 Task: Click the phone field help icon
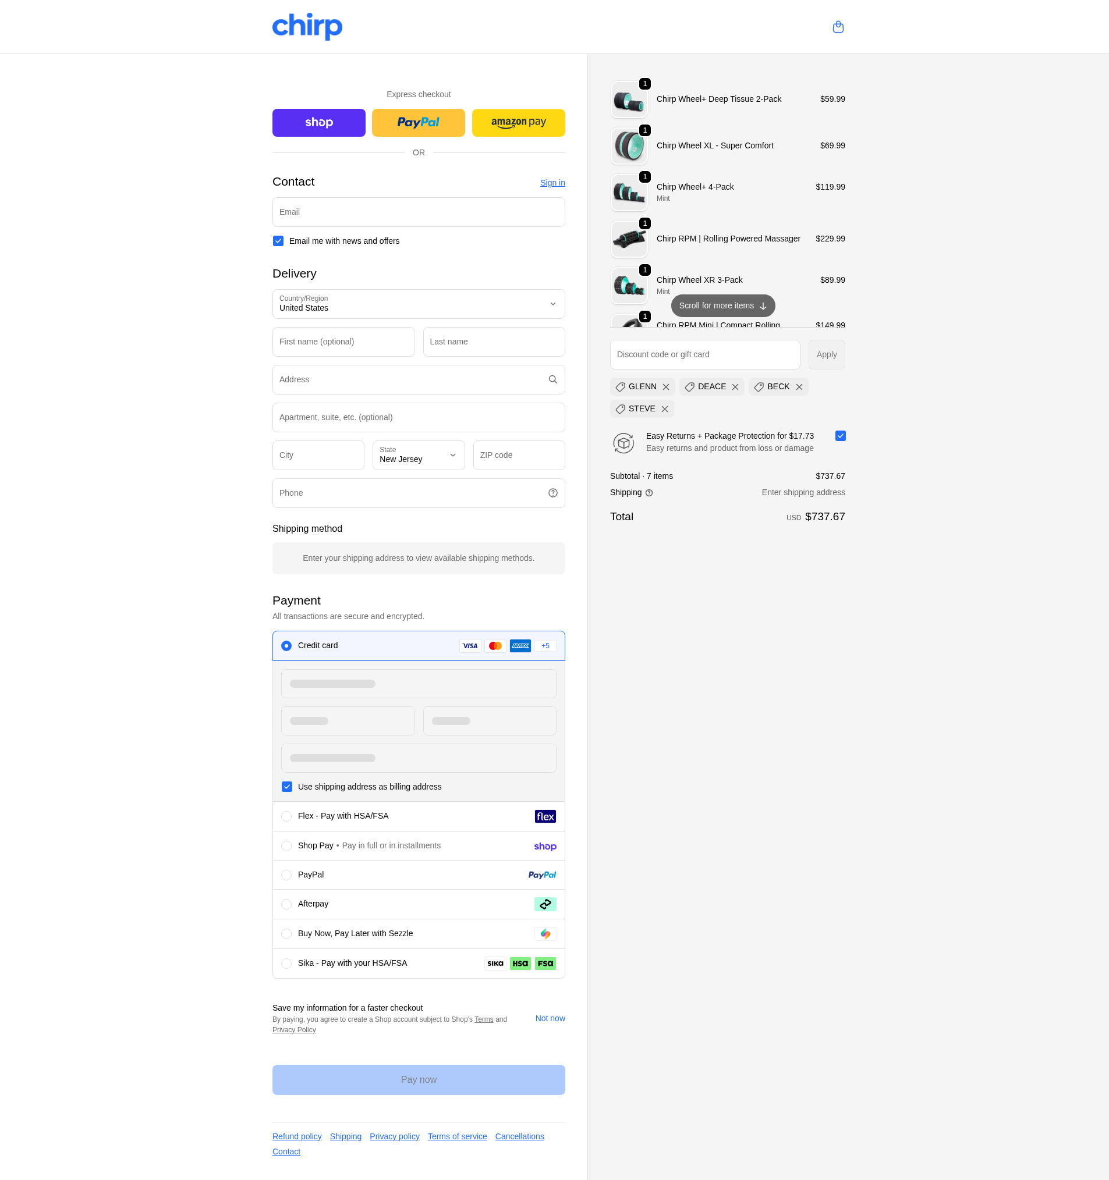[x=552, y=493]
